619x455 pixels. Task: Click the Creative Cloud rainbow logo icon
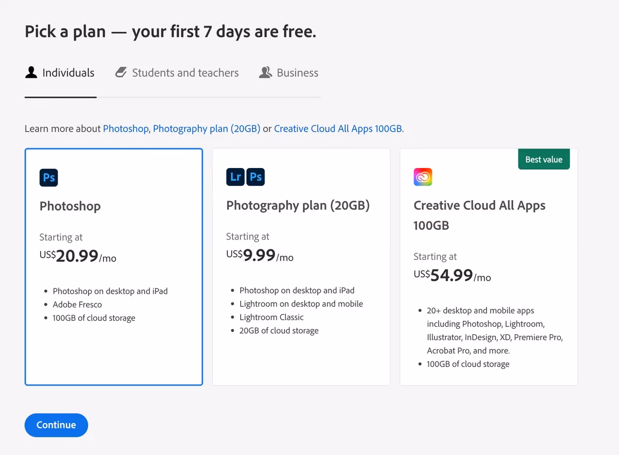[x=423, y=176]
